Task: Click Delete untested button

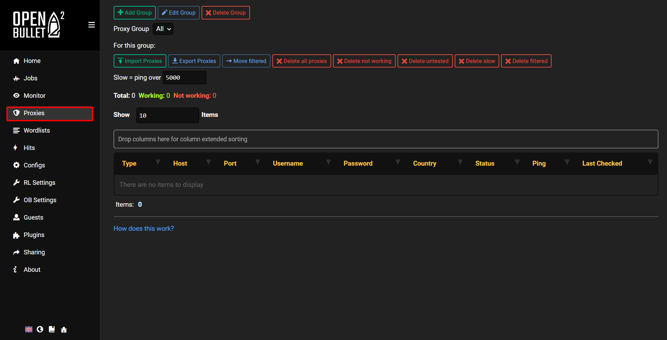Action: 425,61
